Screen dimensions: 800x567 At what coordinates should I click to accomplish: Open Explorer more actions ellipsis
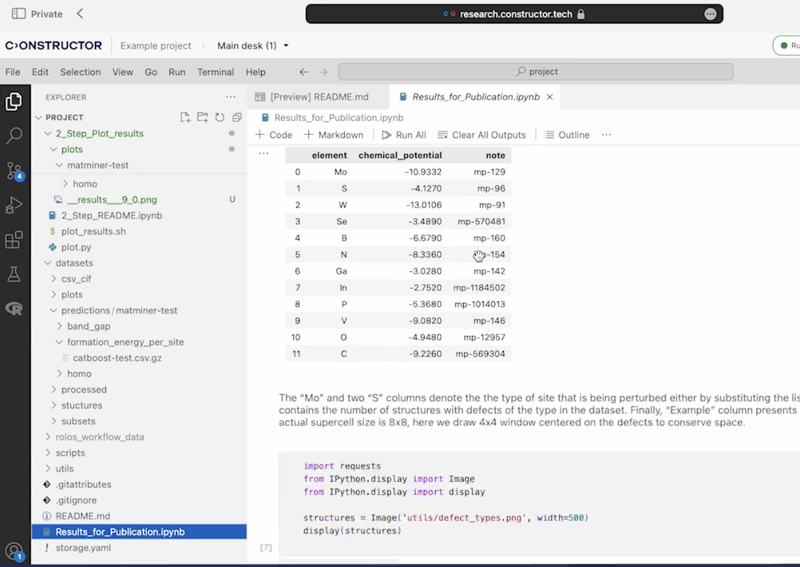point(231,97)
